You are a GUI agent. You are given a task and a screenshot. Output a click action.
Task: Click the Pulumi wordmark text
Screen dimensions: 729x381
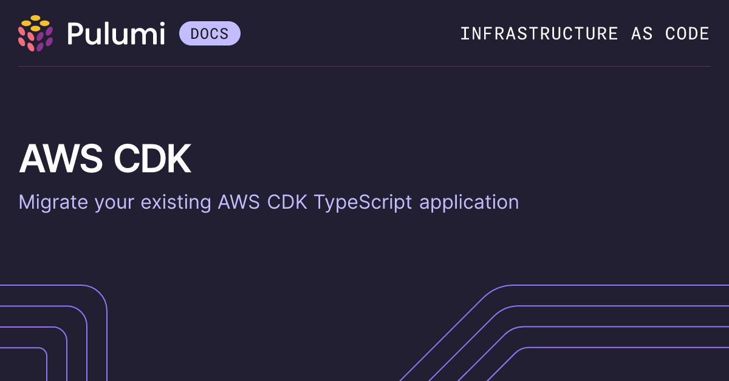tap(116, 33)
